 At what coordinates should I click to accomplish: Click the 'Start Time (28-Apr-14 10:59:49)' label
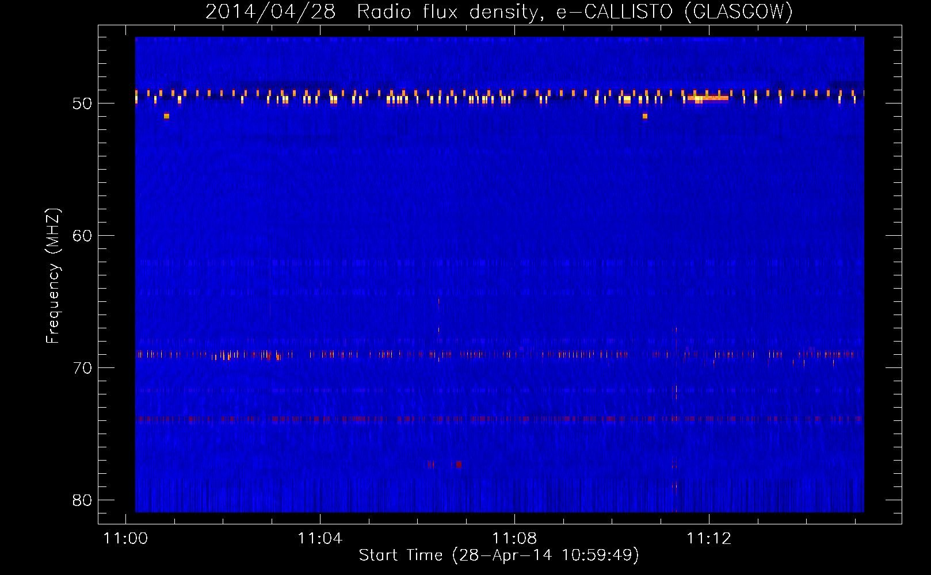click(499, 555)
